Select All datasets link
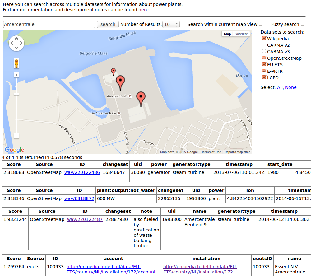Screen dimensions: 311x280 (x=280, y=87)
